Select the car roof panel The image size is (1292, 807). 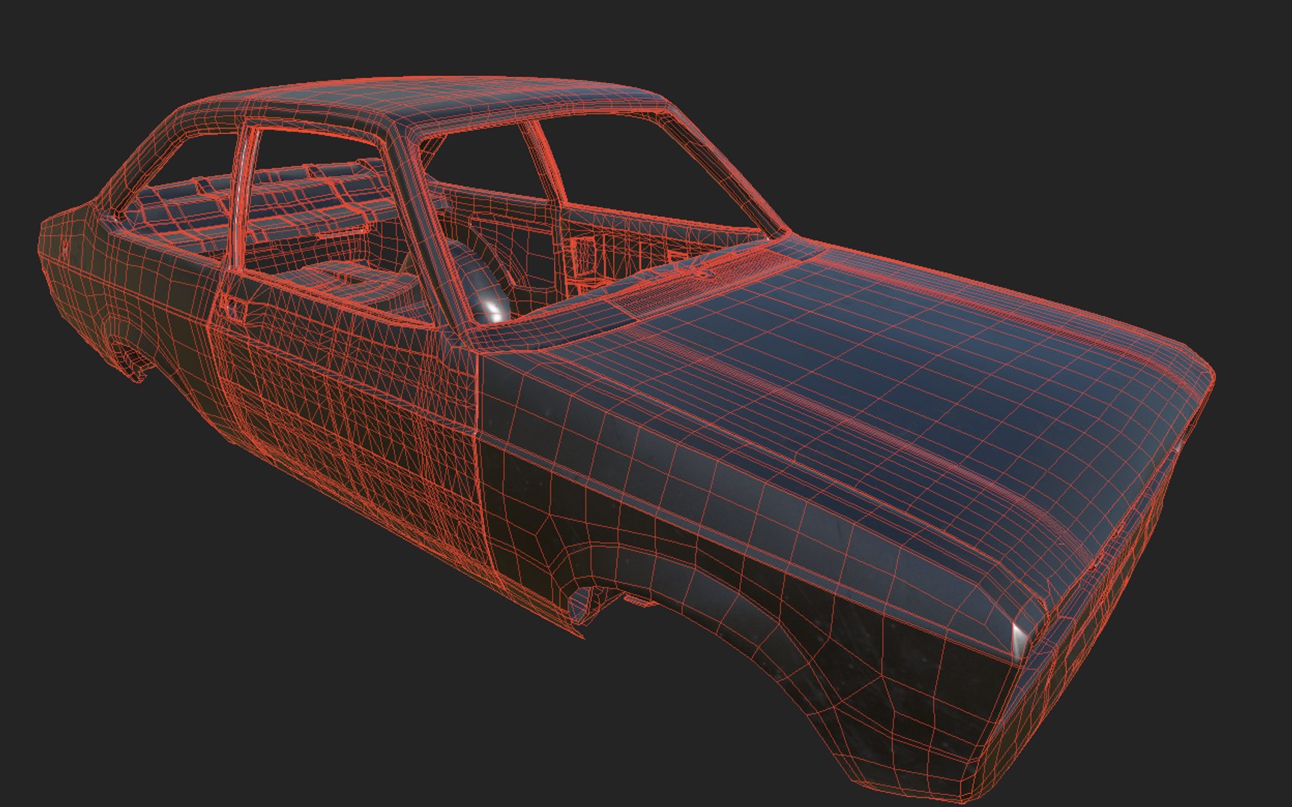tap(449, 99)
